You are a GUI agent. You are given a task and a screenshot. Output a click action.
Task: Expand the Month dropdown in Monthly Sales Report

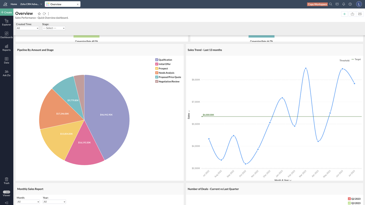[28, 202]
